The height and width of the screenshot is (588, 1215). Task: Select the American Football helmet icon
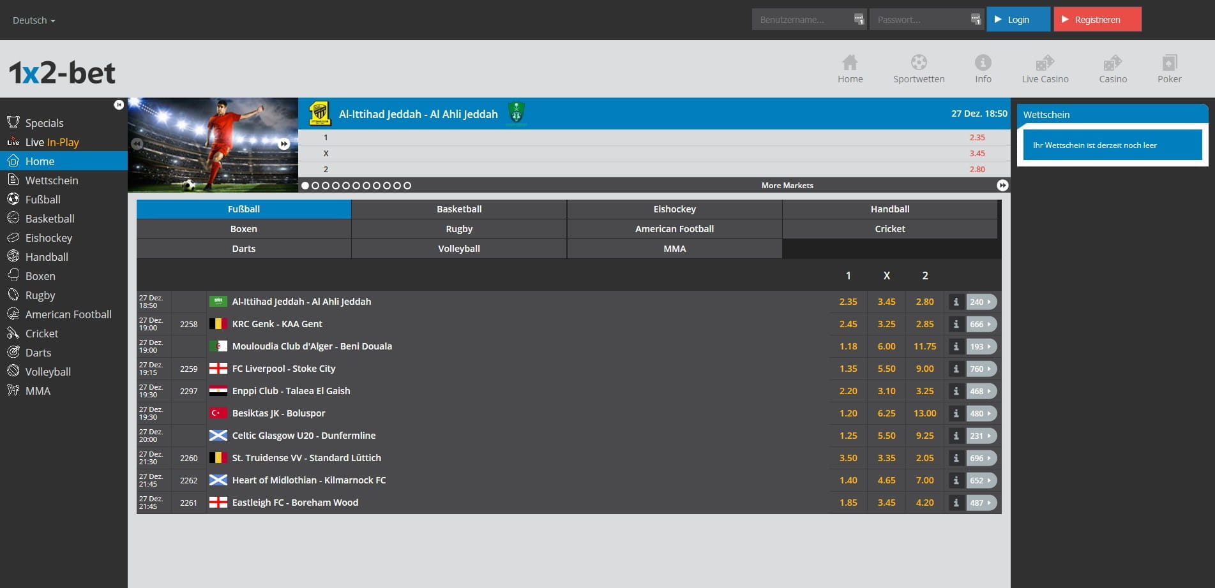[13, 314]
